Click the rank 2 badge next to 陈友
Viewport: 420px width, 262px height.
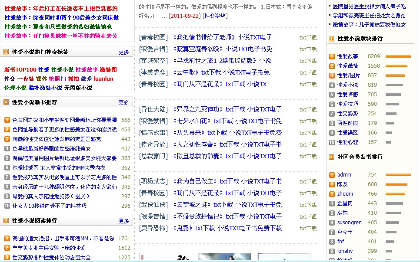332,184
